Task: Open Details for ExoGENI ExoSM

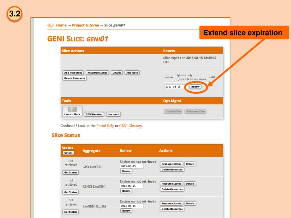Action: click(x=190, y=204)
